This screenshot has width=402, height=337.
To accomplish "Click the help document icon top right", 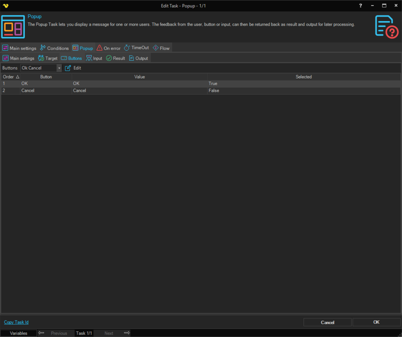I will pos(386,27).
